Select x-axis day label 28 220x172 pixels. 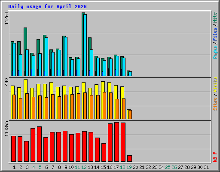coord(187,167)
